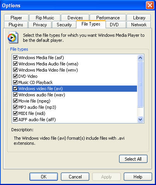This screenshot has height=185, width=156.
Task: Open the Plug-ins tab
Action: [x=16, y=25]
